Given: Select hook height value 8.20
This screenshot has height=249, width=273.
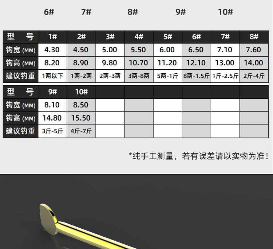Looking at the screenshot, I should 52,63.
